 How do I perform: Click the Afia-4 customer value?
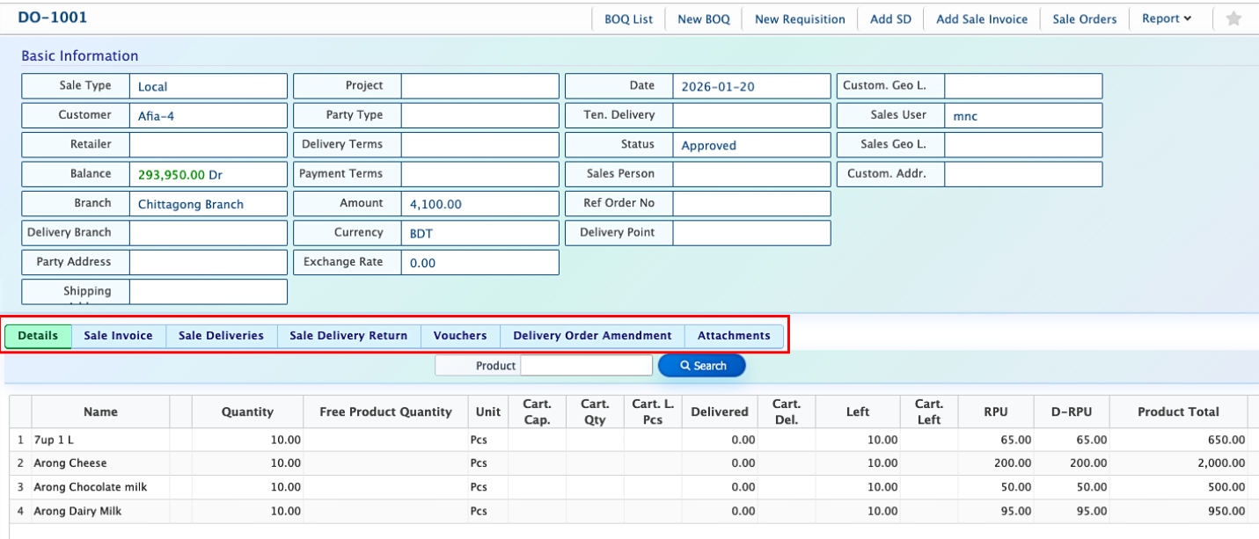pyautogui.click(x=156, y=116)
